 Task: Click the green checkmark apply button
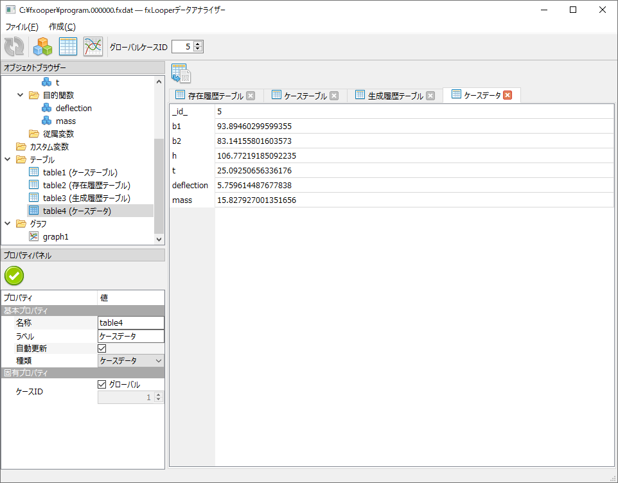pyautogui.click(x=14, y=276)
